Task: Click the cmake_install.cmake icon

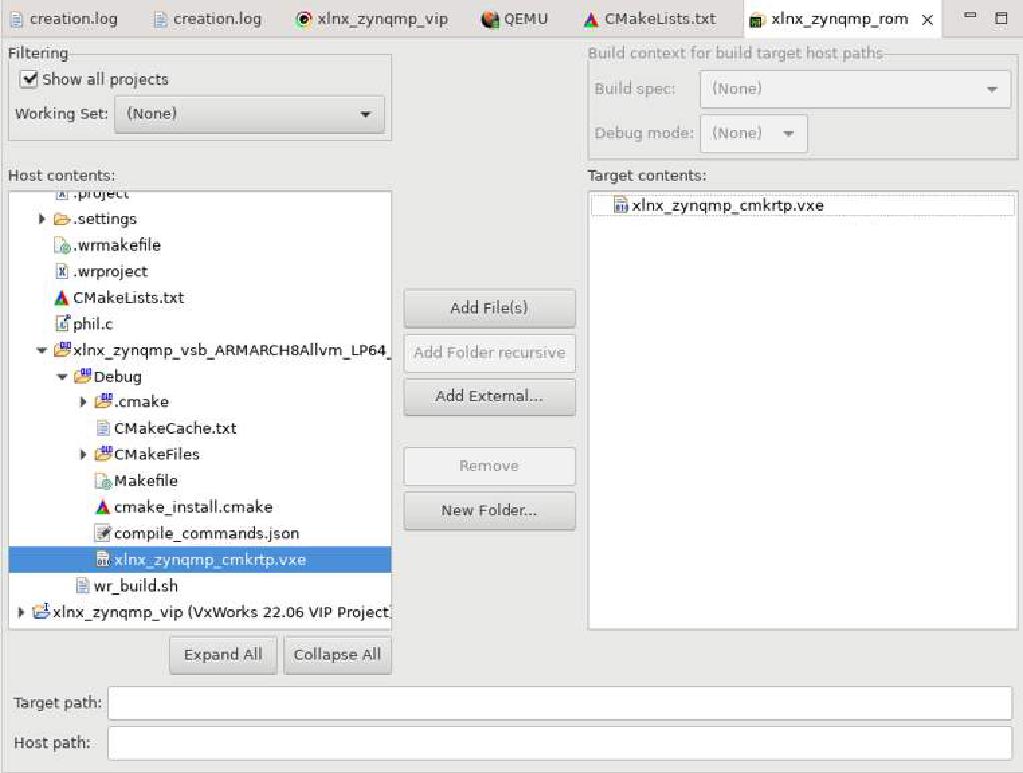Action: coord(103,506)
